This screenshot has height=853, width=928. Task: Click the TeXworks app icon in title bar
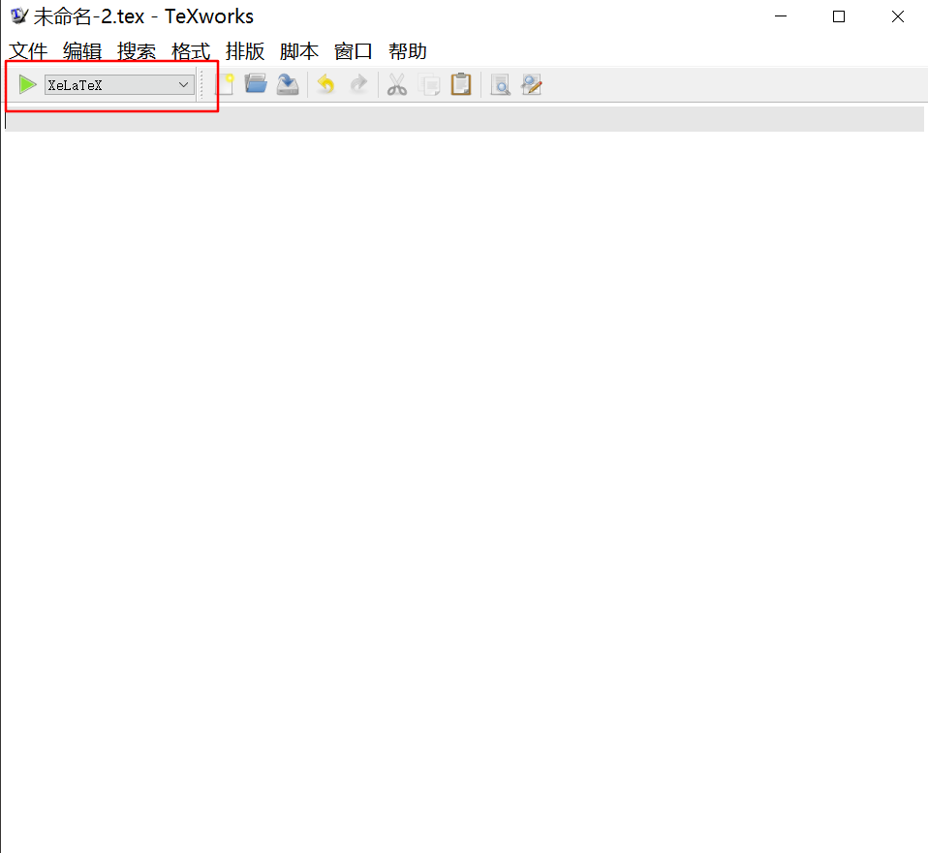[x=18, y=15]
